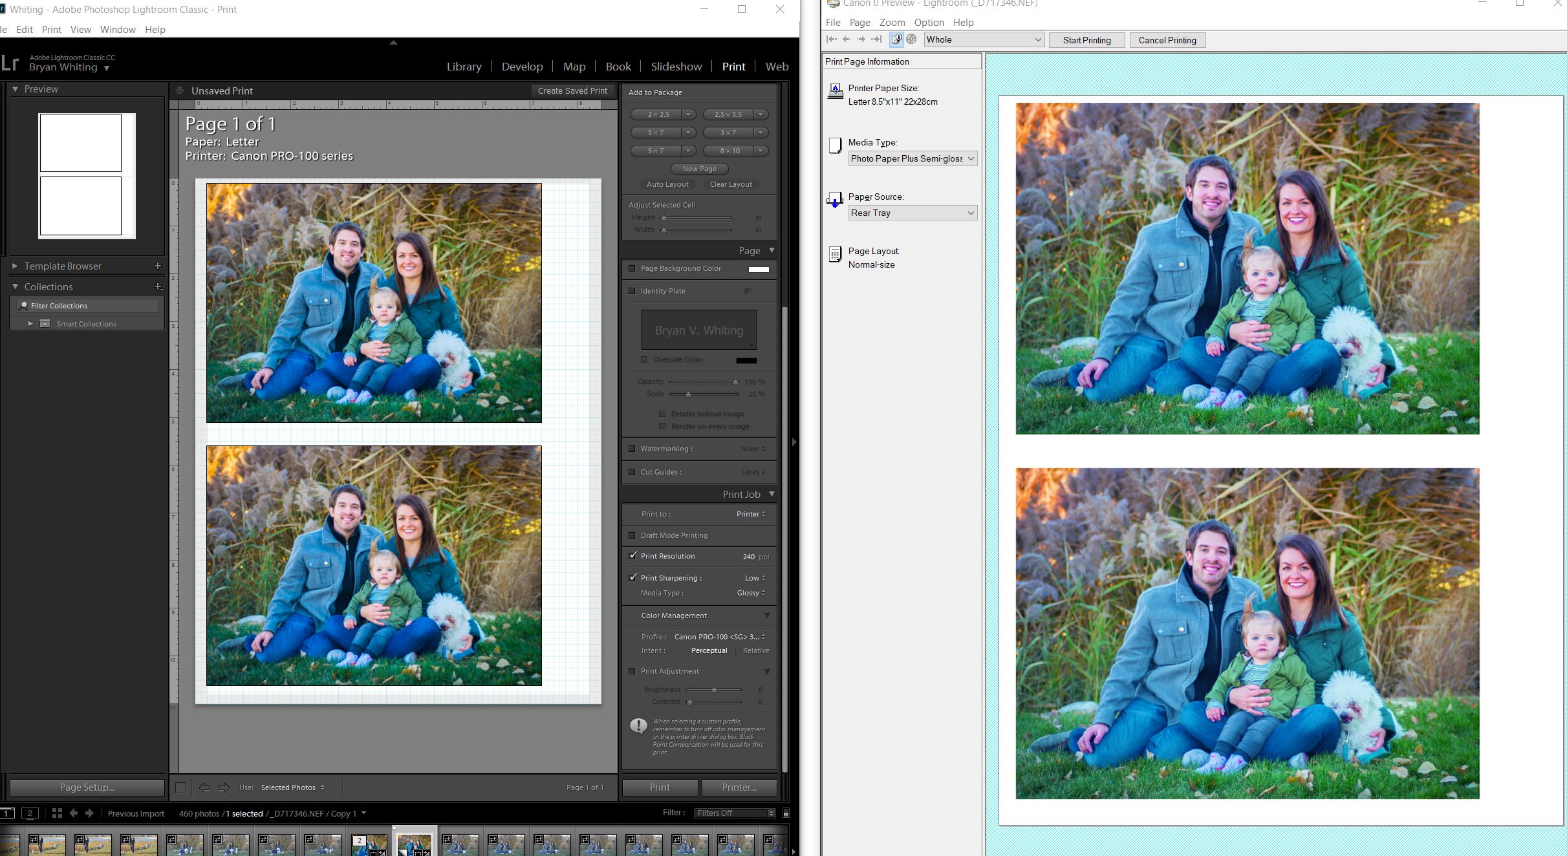The width and height of the screenshot is (1567, 856).
Task: Toggle the toolbar square checkbox near Use
Action: (181, 787)
